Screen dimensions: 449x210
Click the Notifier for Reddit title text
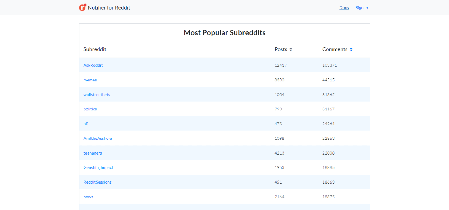point(109,8)
